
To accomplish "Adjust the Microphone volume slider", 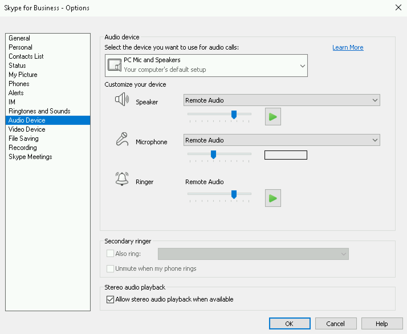I will (x=213, y=154).
